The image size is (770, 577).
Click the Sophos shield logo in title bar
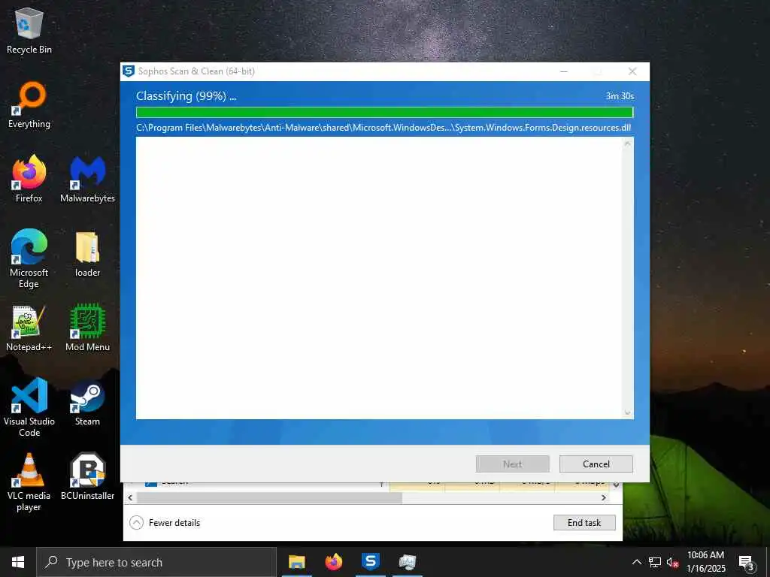(128, 71)
